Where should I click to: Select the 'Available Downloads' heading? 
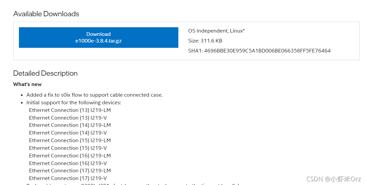click(46, 14)
